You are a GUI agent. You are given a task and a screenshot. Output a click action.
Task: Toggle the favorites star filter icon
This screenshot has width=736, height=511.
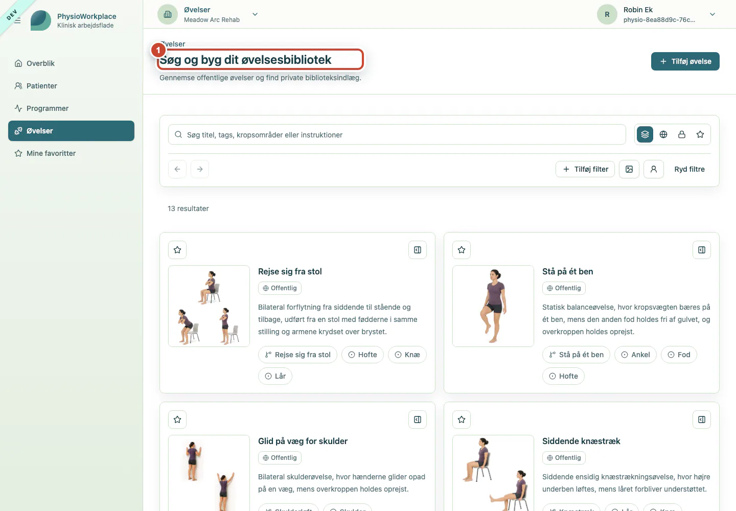pos(700,134)
